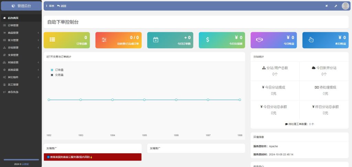Click the 菜单 toggle in top bar
352x167 pixels.
[50, 6]
